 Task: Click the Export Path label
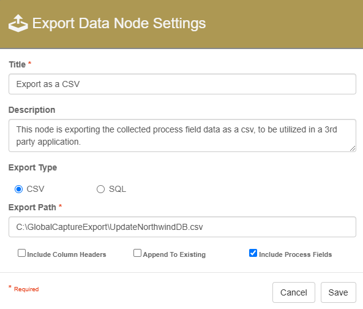[x=32, y=207]
